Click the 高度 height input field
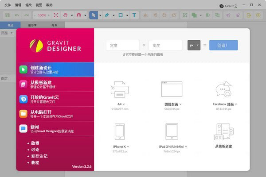 coord(165,45)
